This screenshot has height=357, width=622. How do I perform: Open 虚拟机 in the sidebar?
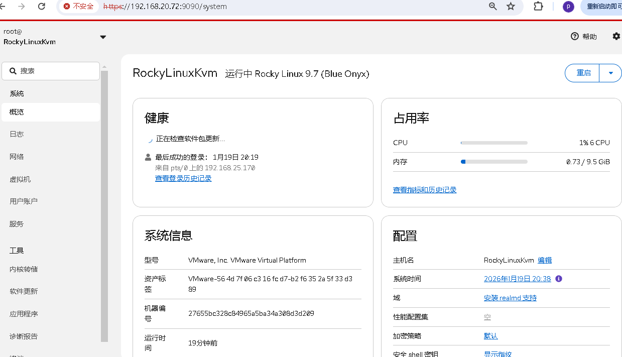(x=20, y=179)
